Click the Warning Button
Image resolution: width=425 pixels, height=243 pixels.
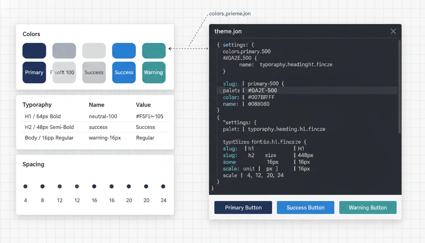point(368,208)
